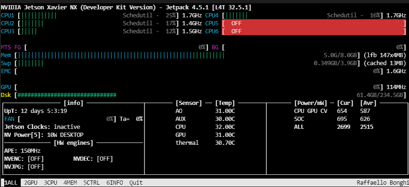Screen dimensions: 409x187
Task: Click Quit in the bottom bar
Action: point(136,183)
